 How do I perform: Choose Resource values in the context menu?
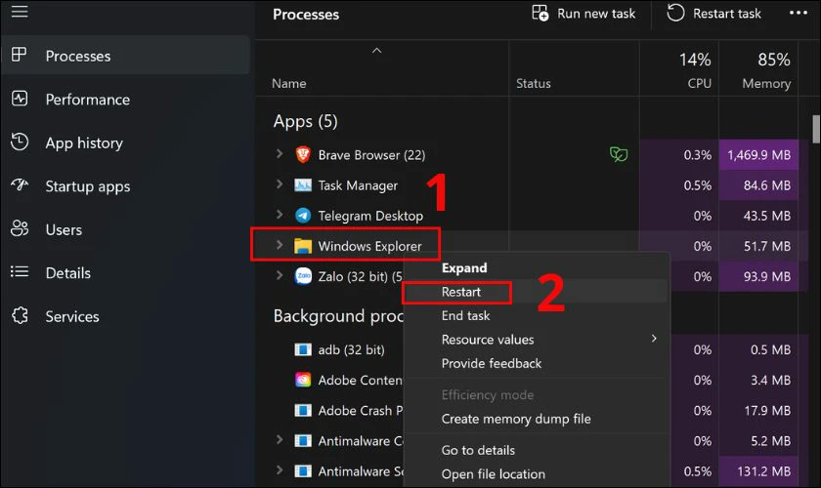click(x=488, y=340)
